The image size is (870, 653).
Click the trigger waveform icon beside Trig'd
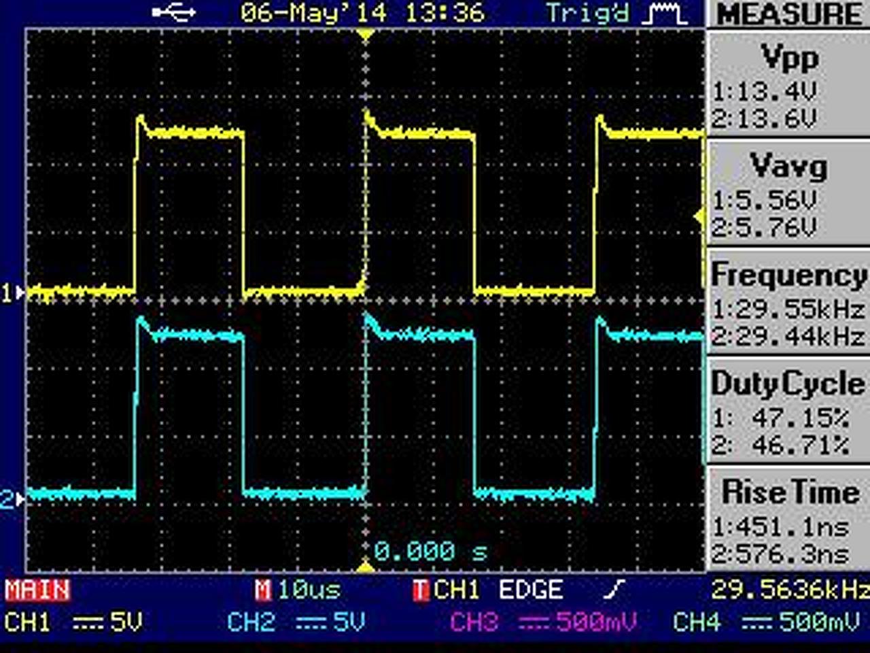(664, 14)
